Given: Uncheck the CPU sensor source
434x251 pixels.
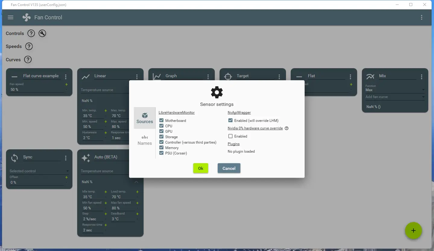Looking at the screenshot, I should (161, 126).
